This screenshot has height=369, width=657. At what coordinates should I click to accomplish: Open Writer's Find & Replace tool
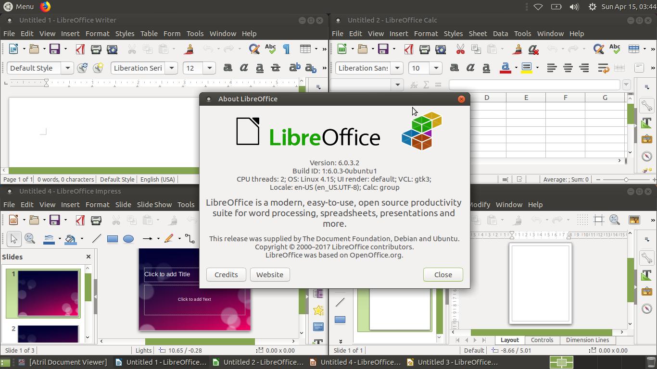(x=253, y=49)
